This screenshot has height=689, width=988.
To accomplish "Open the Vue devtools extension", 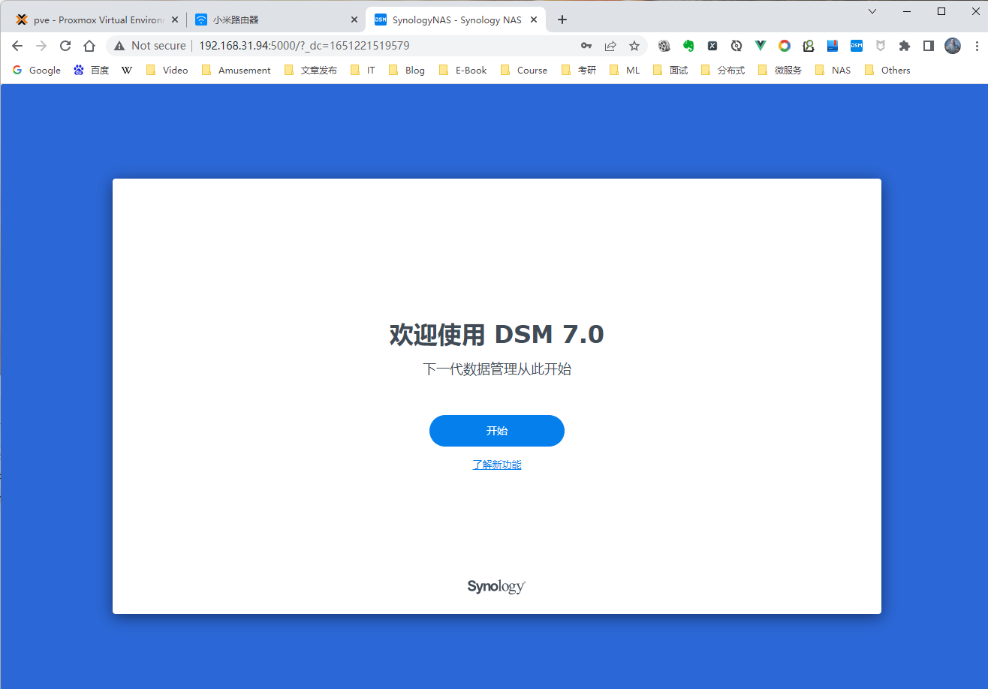I will pos(760,46).
